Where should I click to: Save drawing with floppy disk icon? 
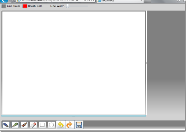pyautogui.click(x=79, y=125)
